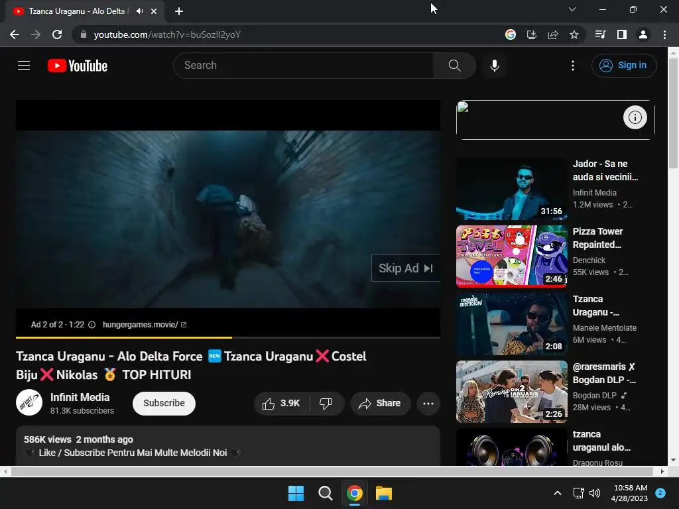Share the video
This screenshot has width=679, height=509.
[380, 404]
